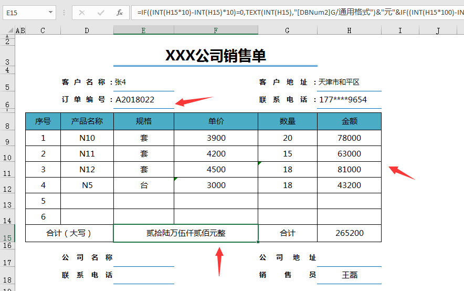This screenshot has width=464, height=291.
Task: Click the 单价 header cell
Action: 216,121
